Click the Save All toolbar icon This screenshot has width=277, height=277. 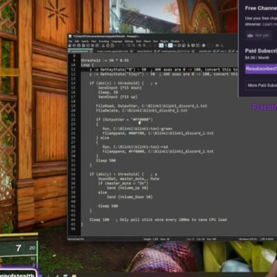pyautogui.click(x=83, y=46)
